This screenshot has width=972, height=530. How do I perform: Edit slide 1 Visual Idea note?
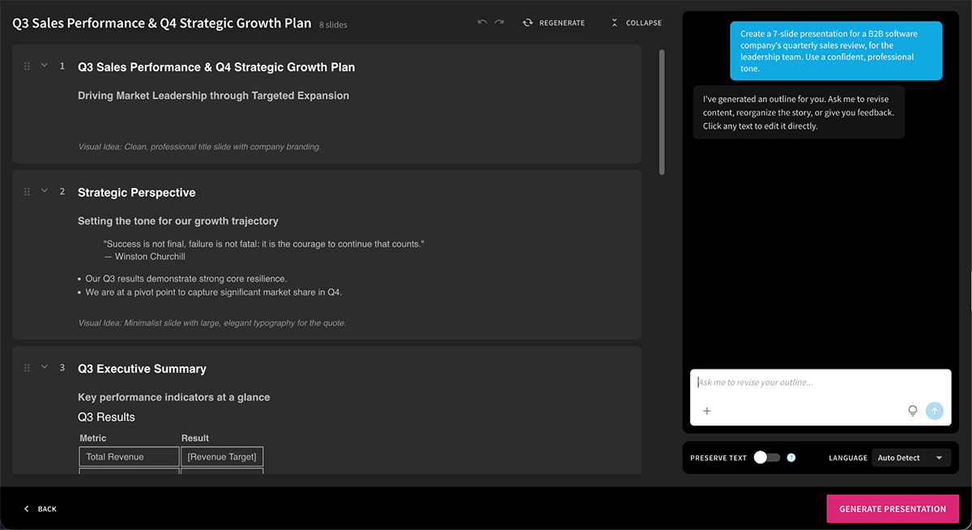(199, 147)
